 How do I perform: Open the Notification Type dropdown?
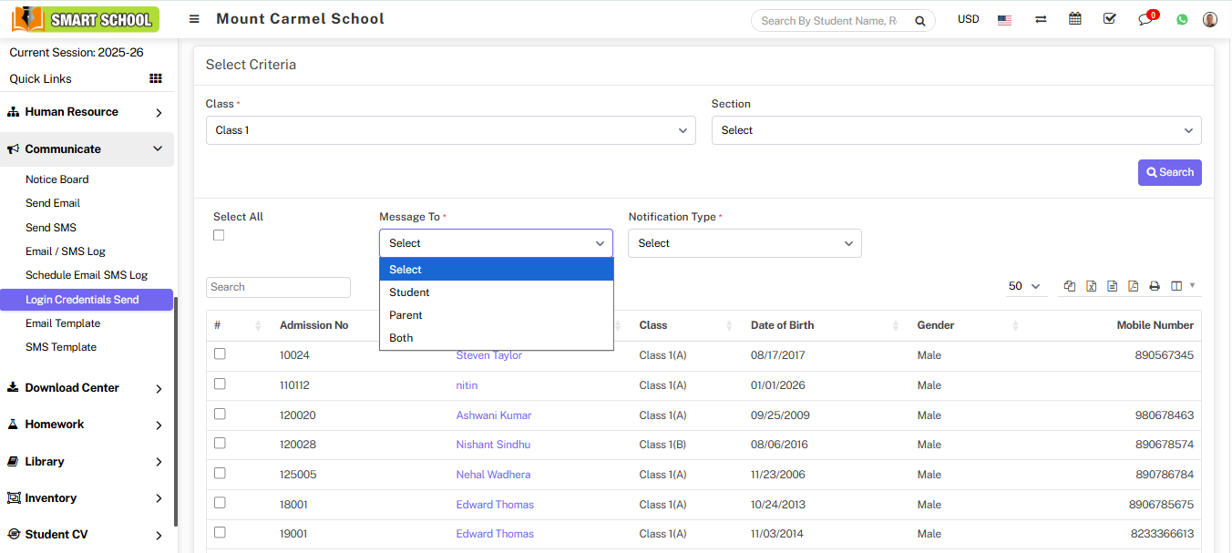(x=744, y=243)
